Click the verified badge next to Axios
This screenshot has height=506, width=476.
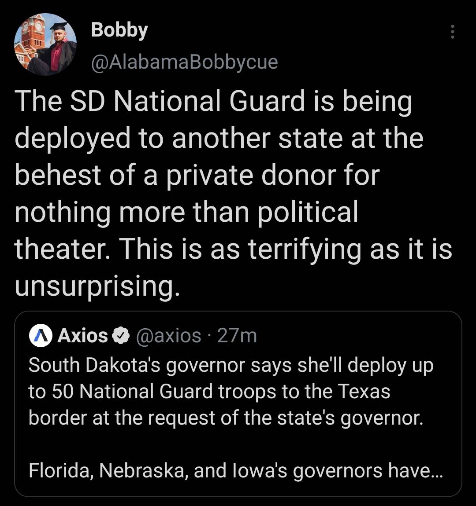click(120, 336)
